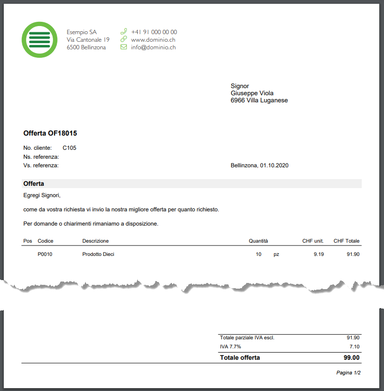Image resolution: width=384 pixels, height=391 pixels.
Task: Click the Quantità column header
Action: (258, 241)
